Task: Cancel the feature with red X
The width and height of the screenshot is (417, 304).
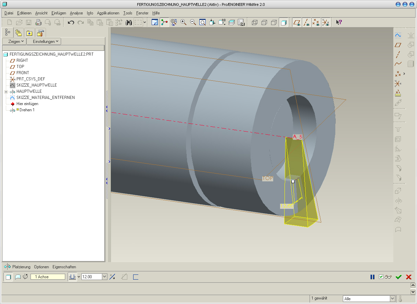Action: (x=409, y=277)
